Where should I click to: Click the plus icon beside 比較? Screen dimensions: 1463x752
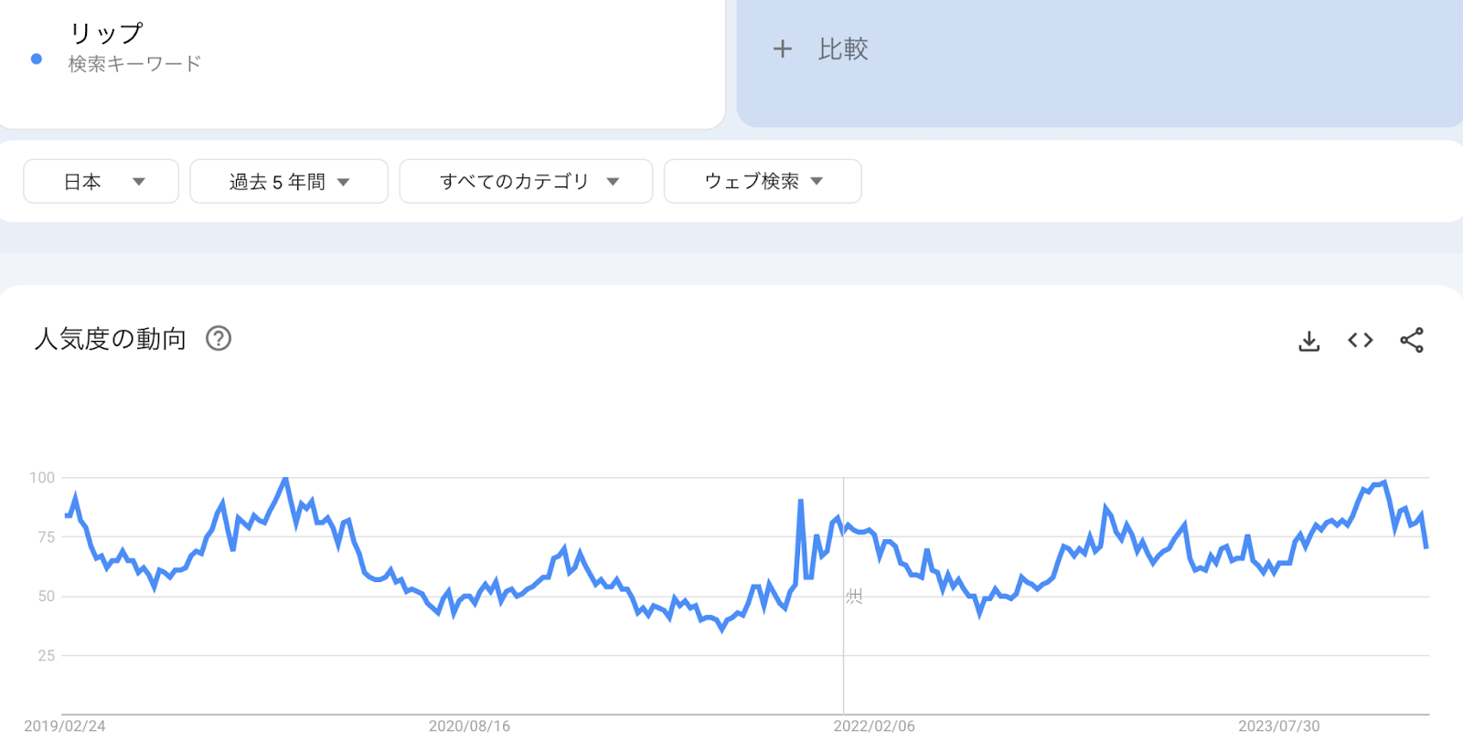pyautogui.click(x=782, y=49)
